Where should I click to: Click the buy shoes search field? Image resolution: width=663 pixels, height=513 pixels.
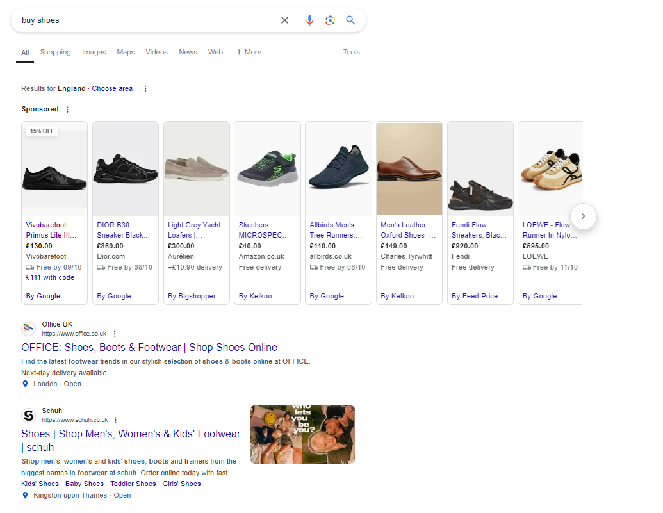click(148, 20)
